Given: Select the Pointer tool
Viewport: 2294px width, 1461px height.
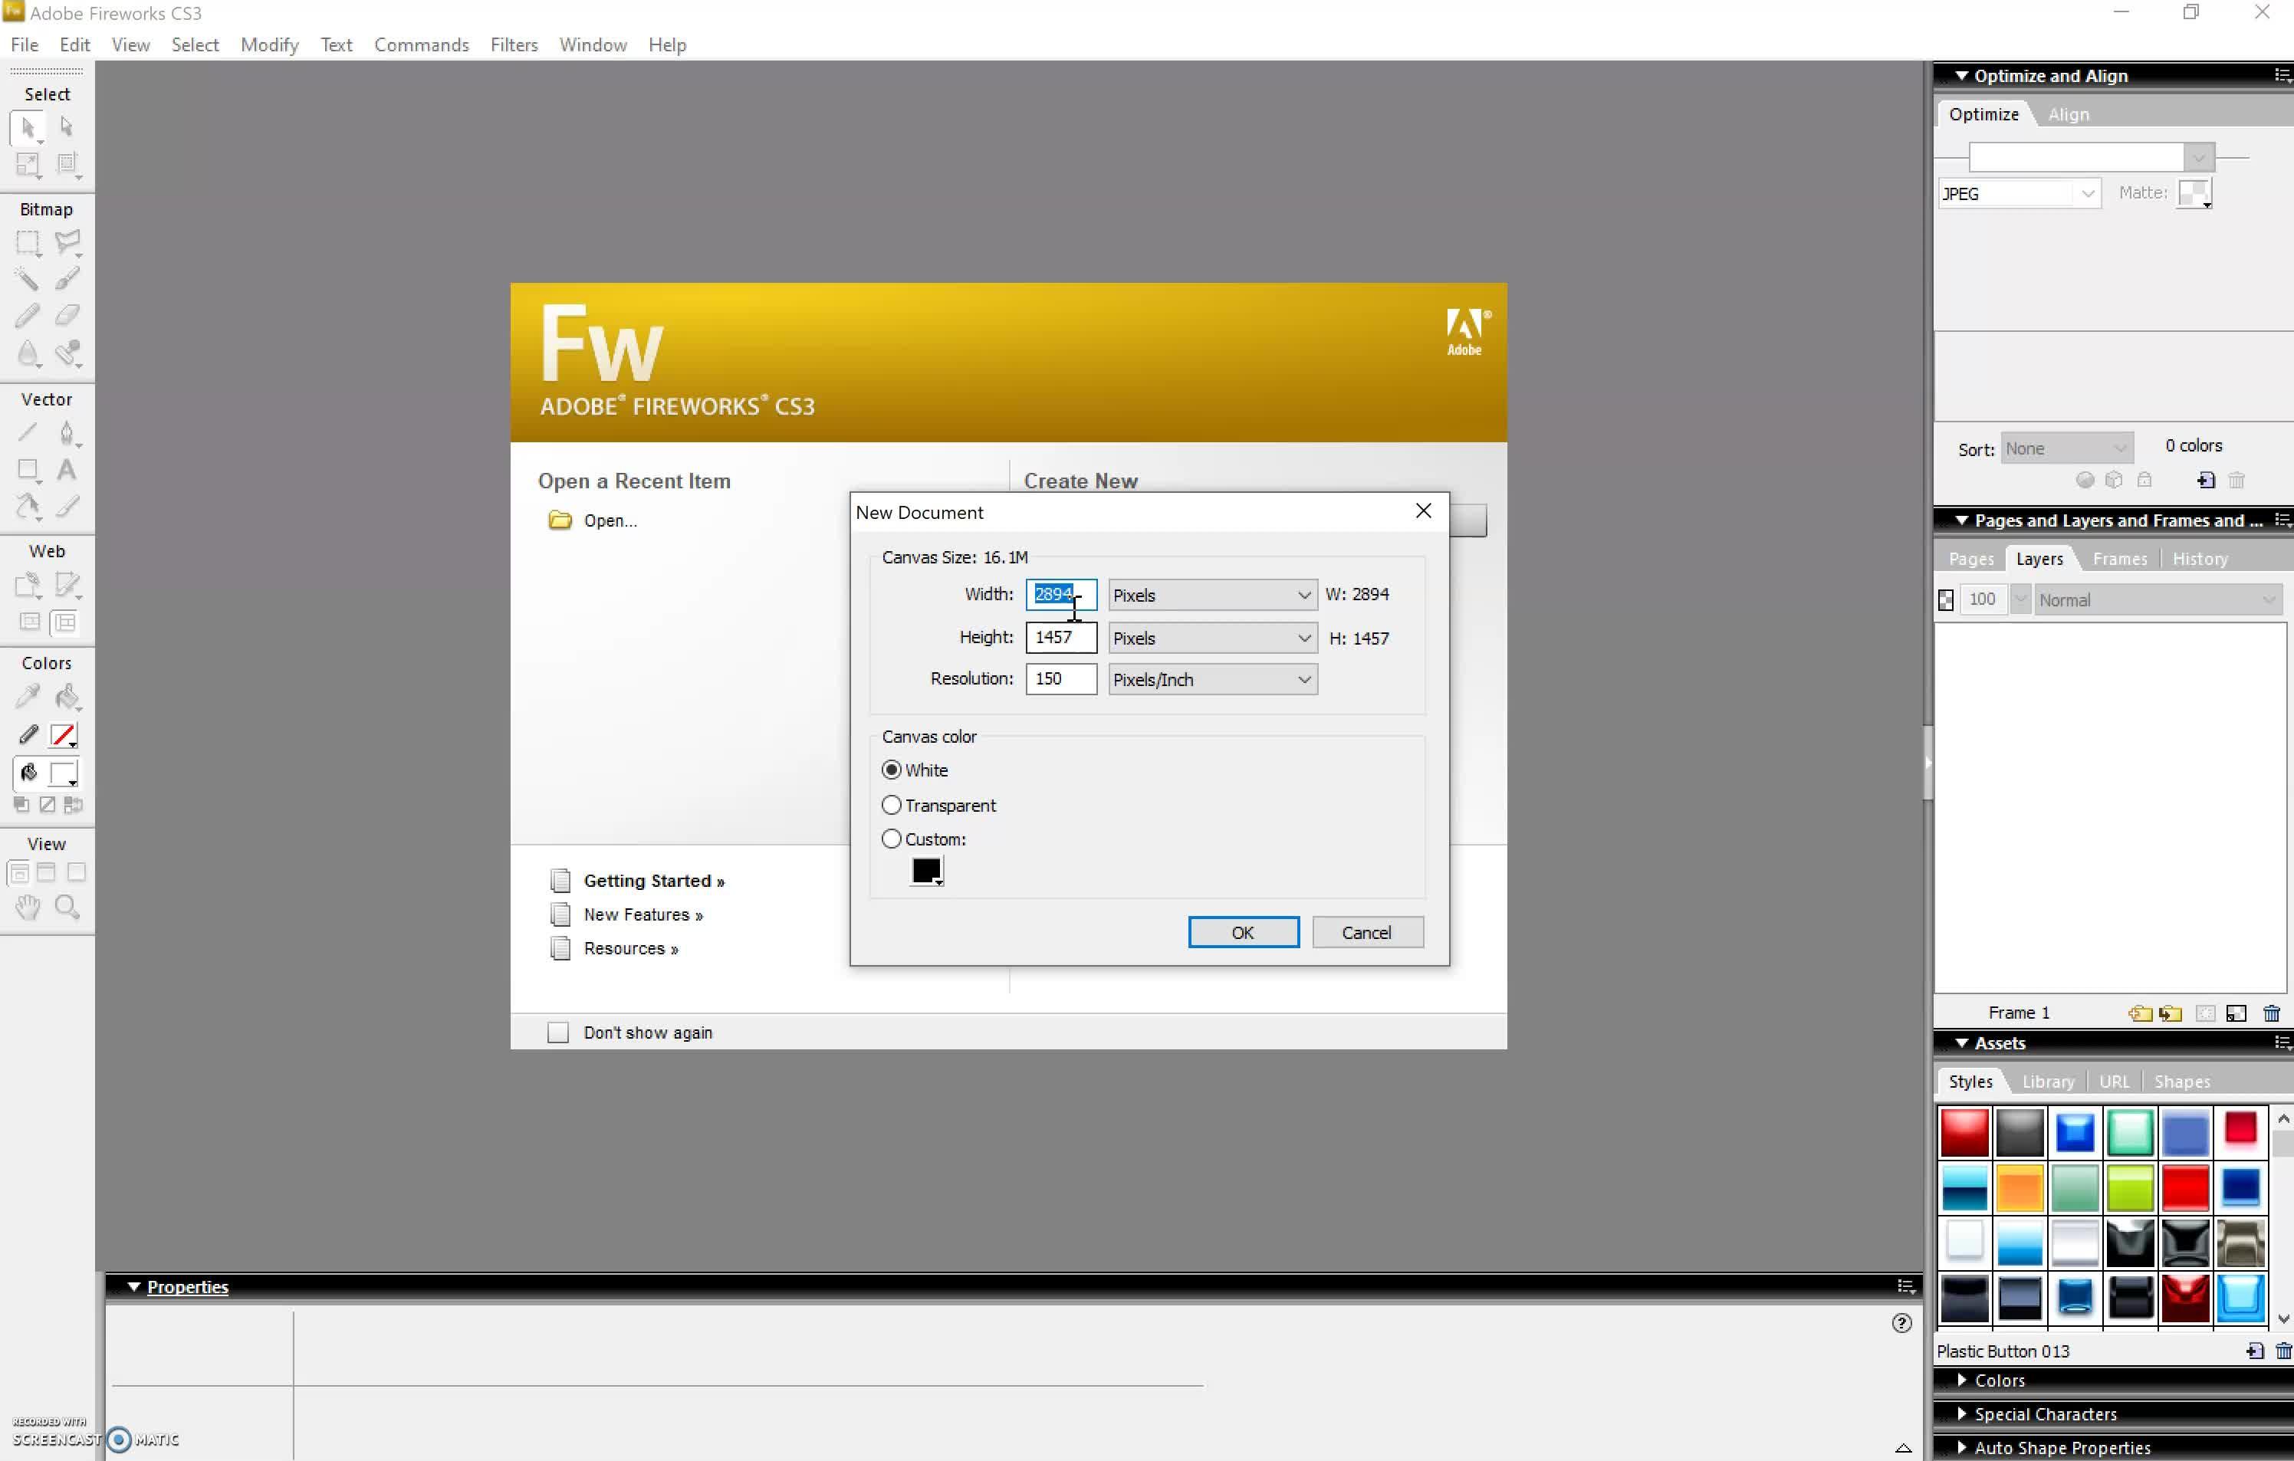Looking at the screenshot, I should pyautogui.click(x=28, y=127).
